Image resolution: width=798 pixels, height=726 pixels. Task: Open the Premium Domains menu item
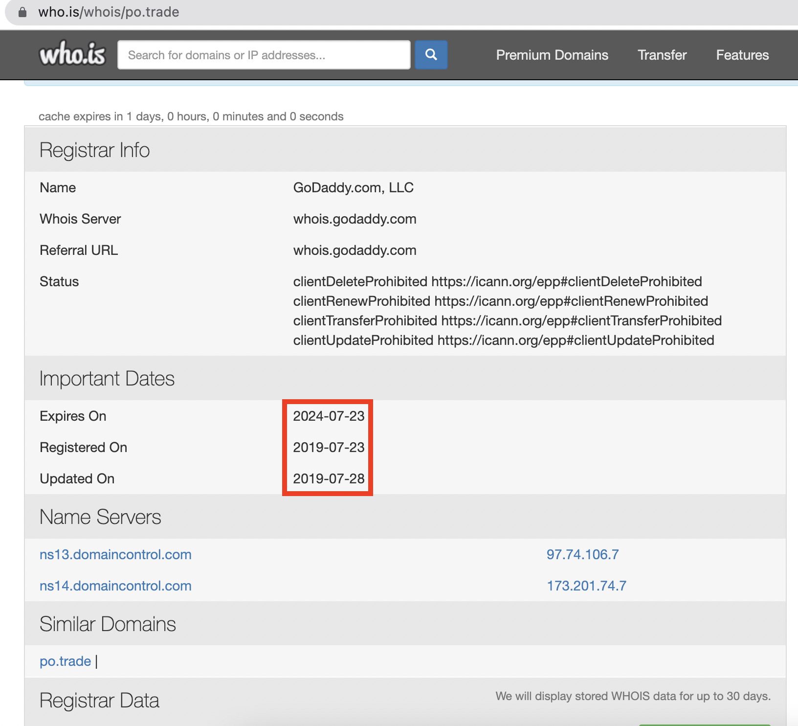552,55
